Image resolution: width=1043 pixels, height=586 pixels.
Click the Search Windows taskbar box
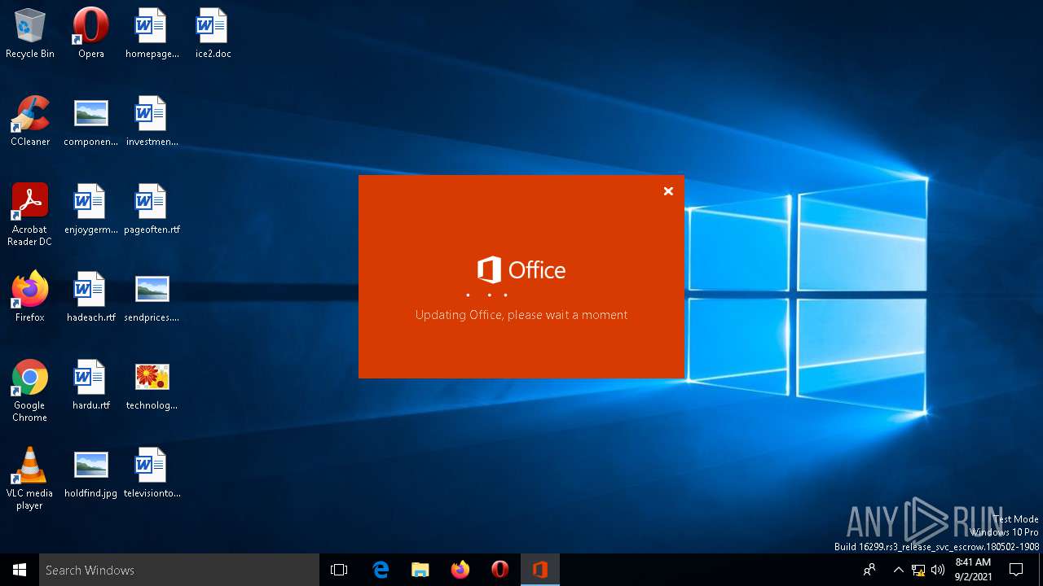(x=179, y=570)
